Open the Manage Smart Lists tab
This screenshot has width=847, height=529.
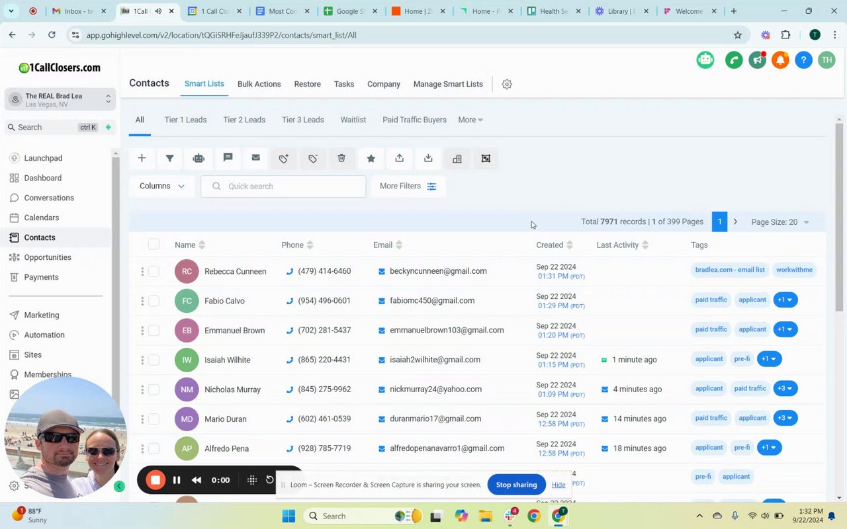click(x=448, y=84)
